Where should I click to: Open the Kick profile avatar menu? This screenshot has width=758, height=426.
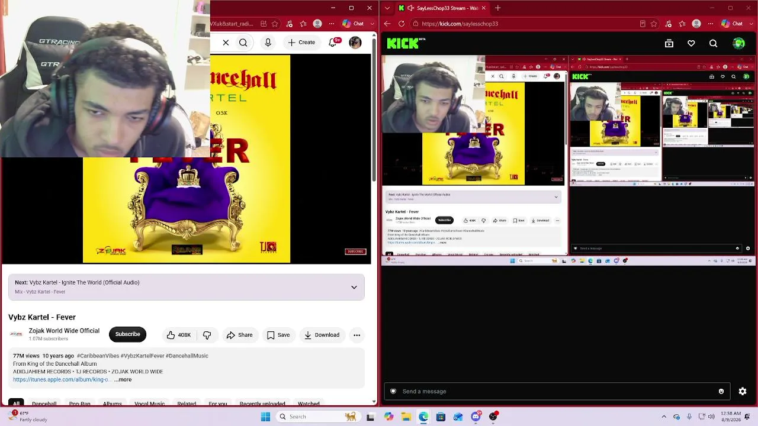point(738,43)
